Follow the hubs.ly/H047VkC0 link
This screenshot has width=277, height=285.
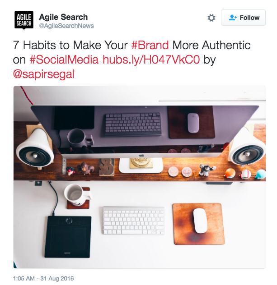coord(151,60)
